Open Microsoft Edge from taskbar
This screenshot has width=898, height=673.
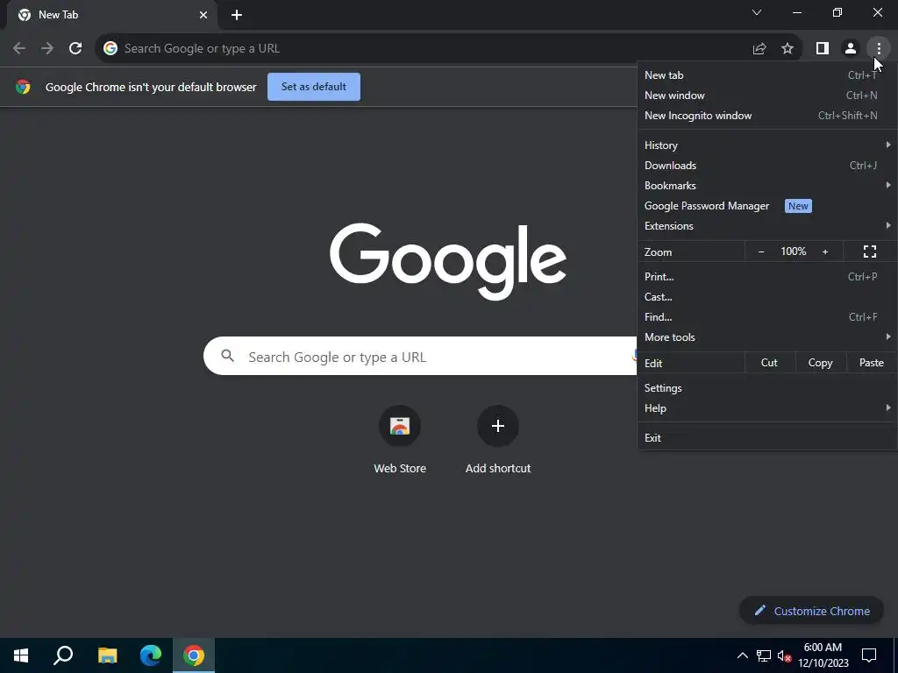(x=151, y=655)
